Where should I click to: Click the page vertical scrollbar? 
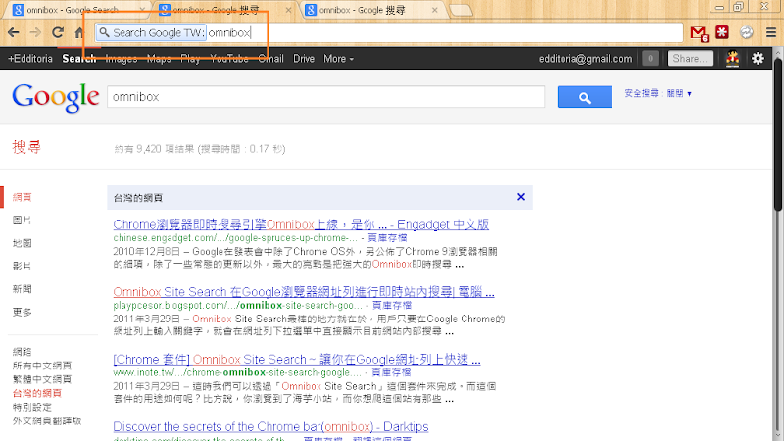778,135
